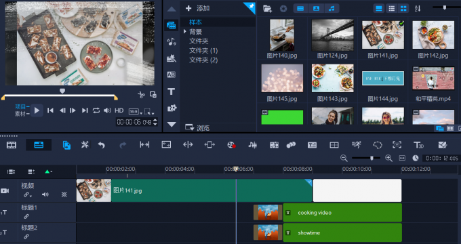Open the Auto Music tool
The image size is (461, 244).
274,144
